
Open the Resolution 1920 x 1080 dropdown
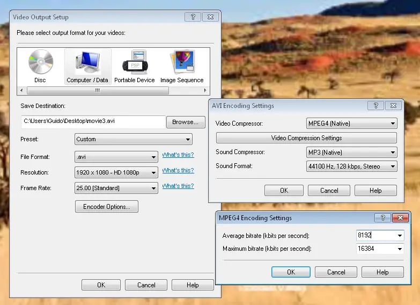(116, 172)
